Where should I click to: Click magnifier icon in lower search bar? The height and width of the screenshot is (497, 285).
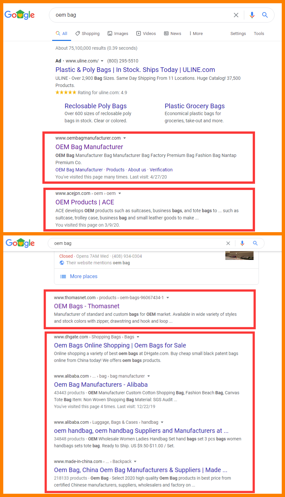[x=255, y=243]
